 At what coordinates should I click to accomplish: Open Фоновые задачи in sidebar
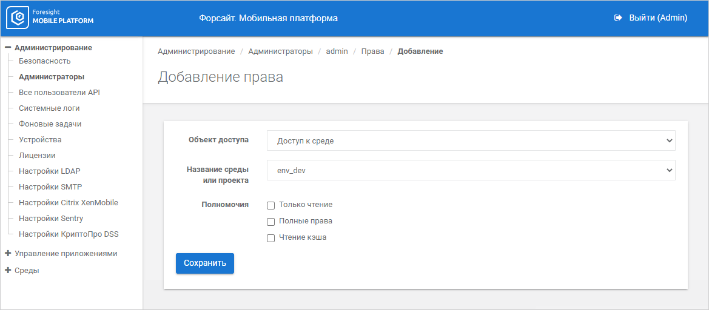click(x=50, y=124)
